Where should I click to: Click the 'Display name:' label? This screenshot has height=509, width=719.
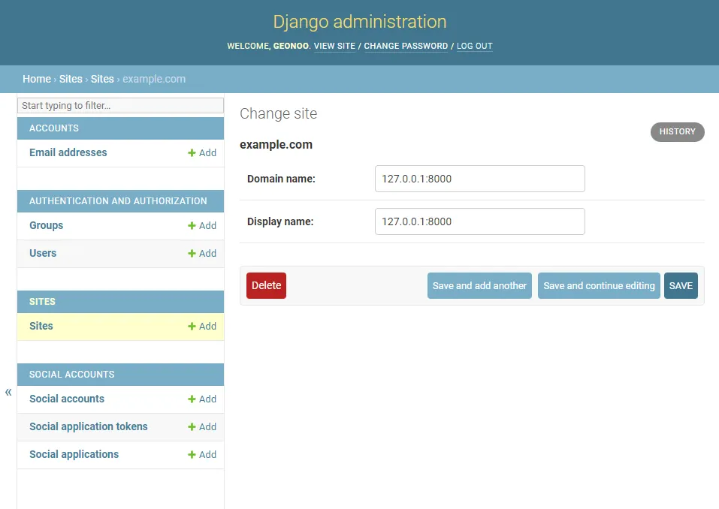(280, 221)
